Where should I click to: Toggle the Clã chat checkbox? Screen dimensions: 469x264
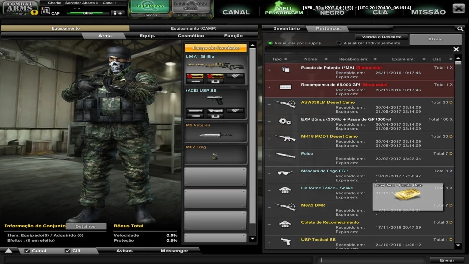68,251
